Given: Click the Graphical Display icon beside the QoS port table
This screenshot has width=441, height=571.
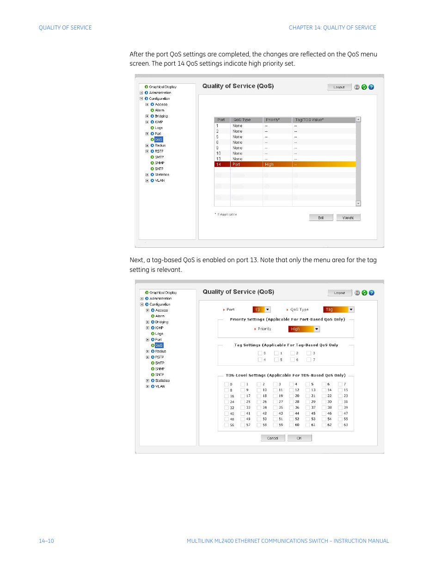Looking at the screenshot, I should click(146, 87).
